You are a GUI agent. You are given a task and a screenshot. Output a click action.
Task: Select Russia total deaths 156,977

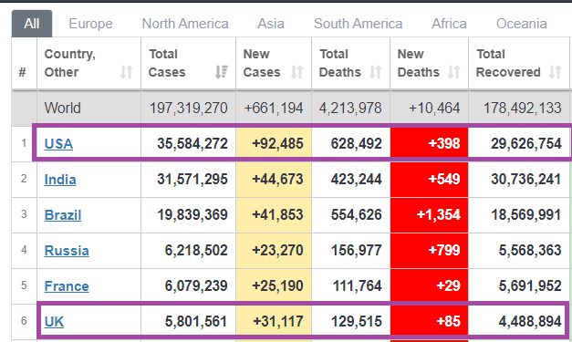click(357, 251)
